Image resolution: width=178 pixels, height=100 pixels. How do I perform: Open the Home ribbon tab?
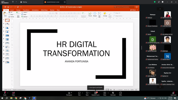click(x=6, y=10)
